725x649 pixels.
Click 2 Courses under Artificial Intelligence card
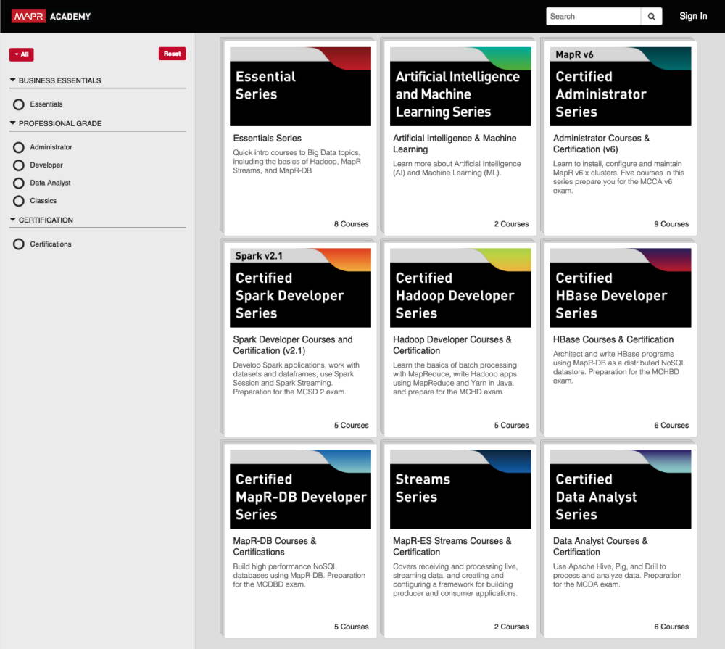511,224
